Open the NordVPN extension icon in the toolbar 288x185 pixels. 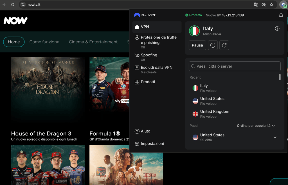pyautogui.click(x=283, y=5)
